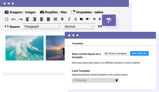Screen dimensions: 159x92
Task: Justify the text
Action: 48,19
